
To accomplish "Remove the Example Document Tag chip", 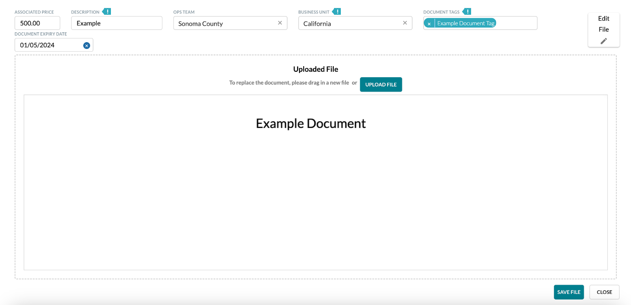I will (x=429, y=24).
